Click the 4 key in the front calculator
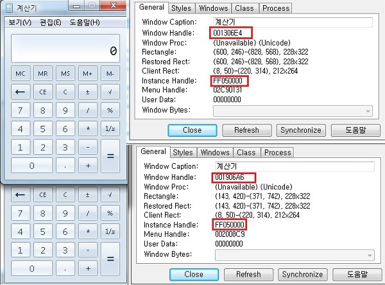The height and width of the screenshot is (285, 385). coord(21,129)
